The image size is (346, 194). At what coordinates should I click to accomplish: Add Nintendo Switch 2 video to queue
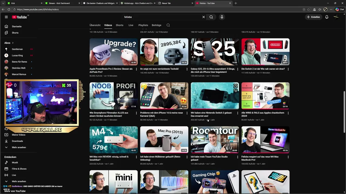(x=235, y=91)
